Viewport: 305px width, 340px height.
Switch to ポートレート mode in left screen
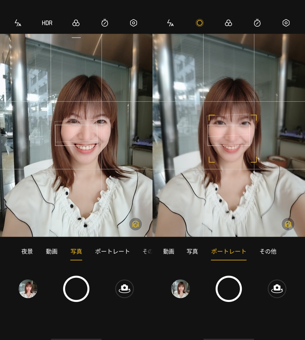click(x=112, y=251)
